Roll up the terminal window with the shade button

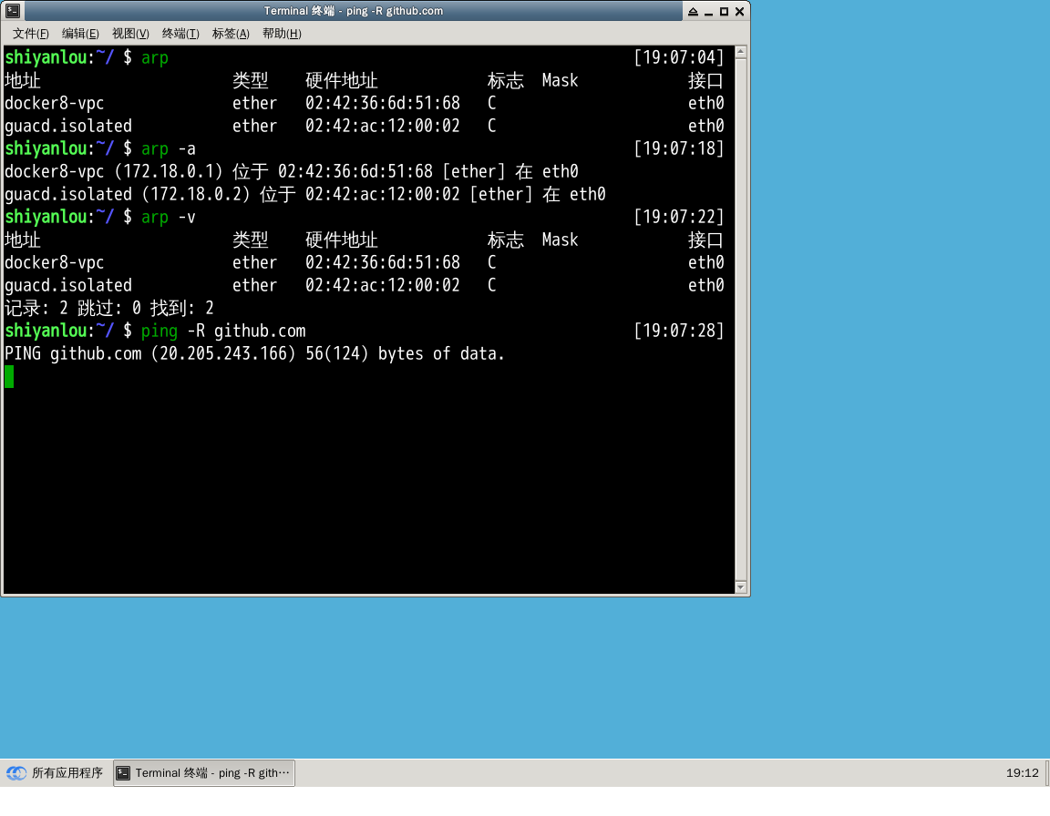693,12
